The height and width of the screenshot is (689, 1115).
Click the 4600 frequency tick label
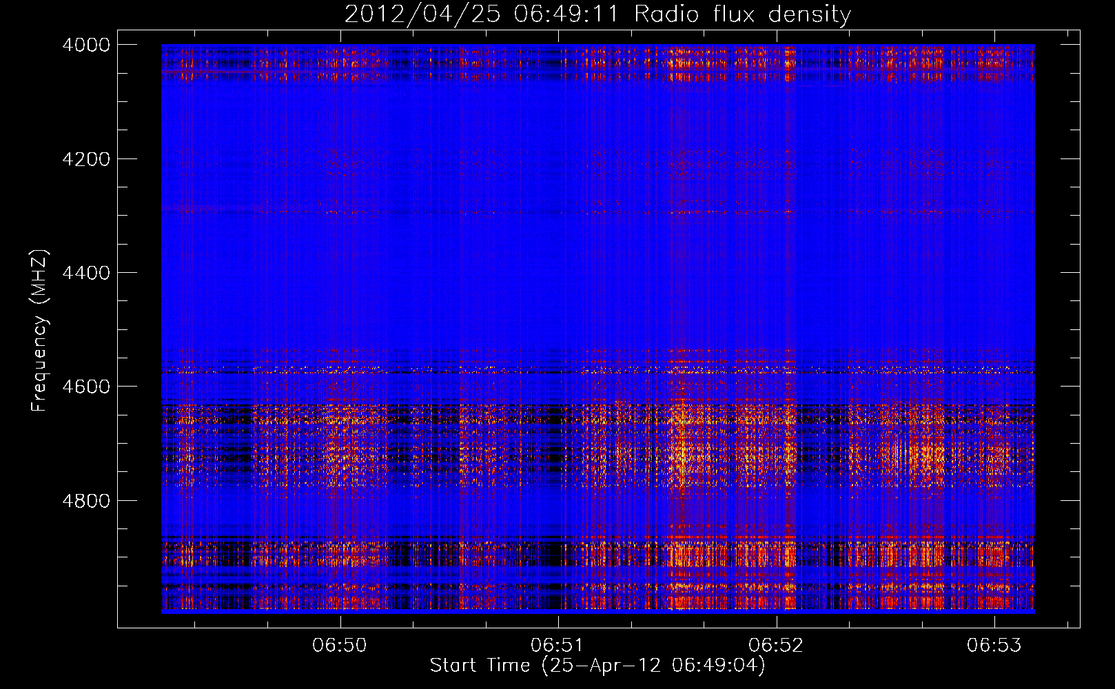pyautogui.click(x=86, y=387)
